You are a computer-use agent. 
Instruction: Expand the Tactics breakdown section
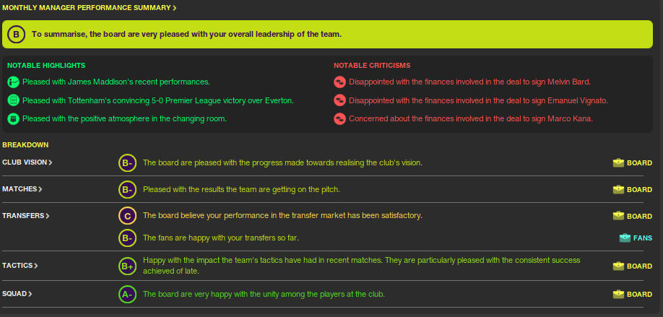[20, 266]
